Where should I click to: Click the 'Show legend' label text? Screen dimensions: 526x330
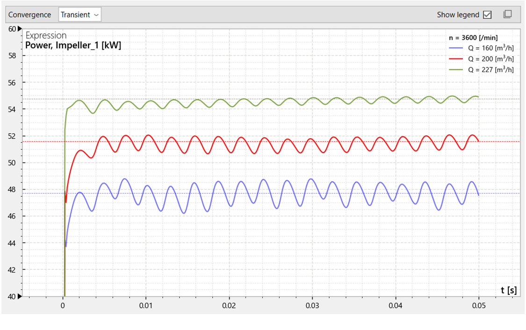tap(458, 15)
